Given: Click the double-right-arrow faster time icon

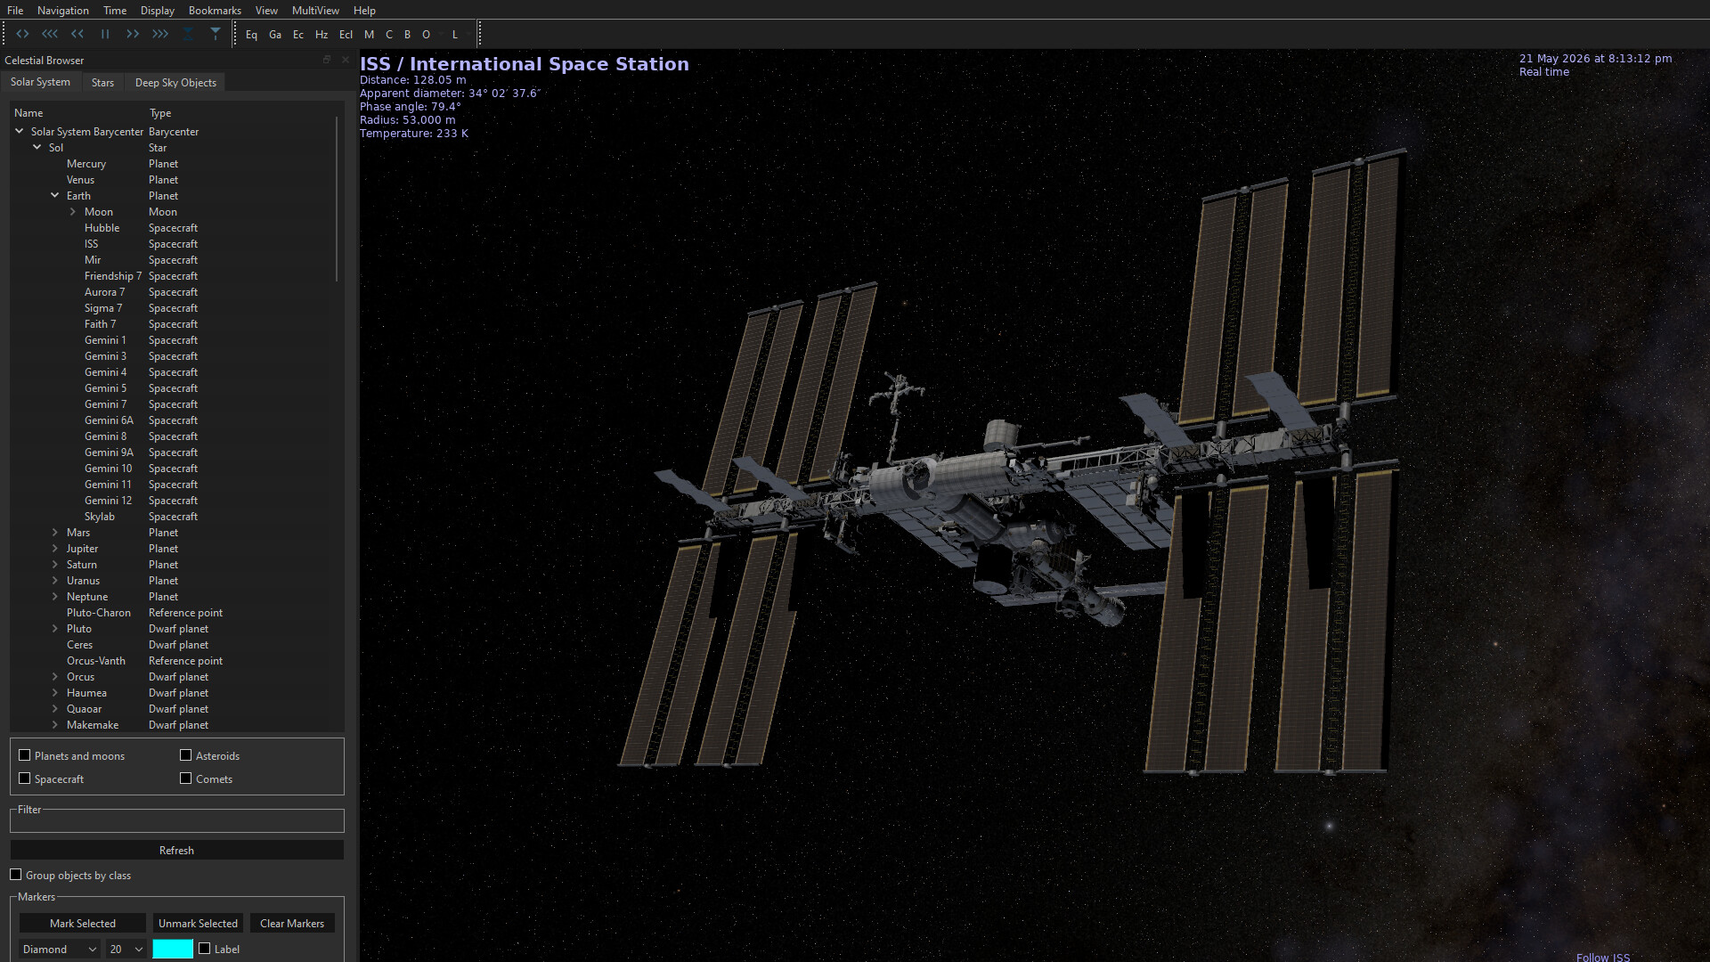Looking at the screenshot, I should pyautogui.click(x=133, y=34).
